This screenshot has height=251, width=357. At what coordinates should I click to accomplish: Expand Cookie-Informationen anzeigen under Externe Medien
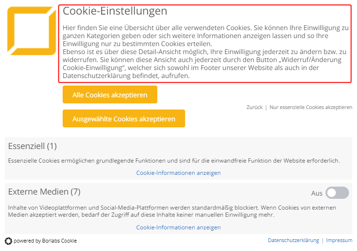(x=178, y=227)
